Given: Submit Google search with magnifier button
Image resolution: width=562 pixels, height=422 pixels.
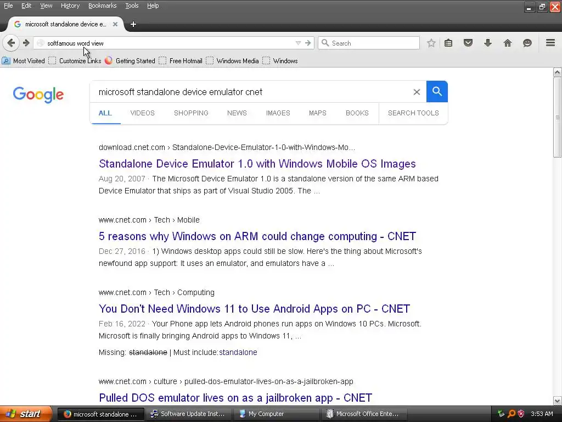Looking at the screenshot, I should 437,92.
